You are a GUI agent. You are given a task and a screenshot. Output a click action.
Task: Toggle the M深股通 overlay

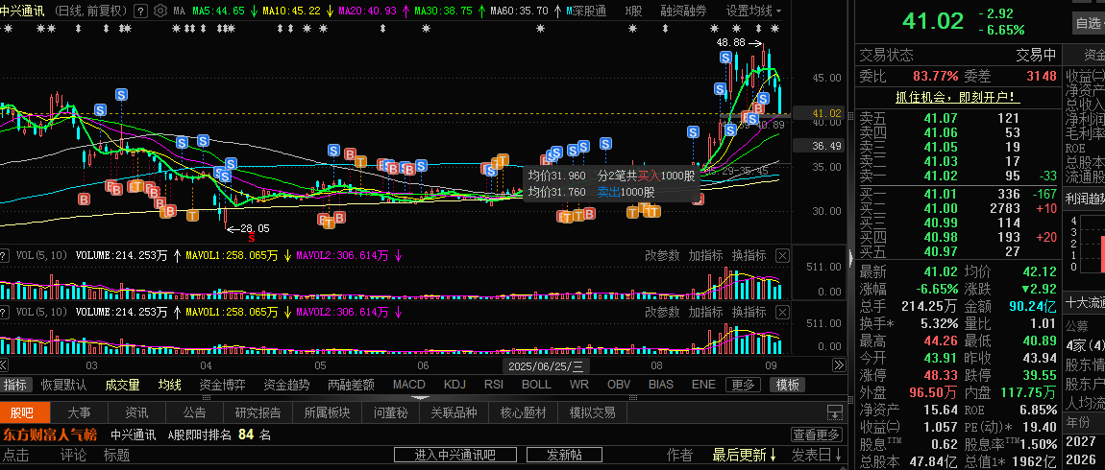(585, 12)
